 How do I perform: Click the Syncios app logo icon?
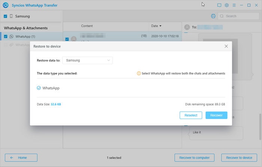(x=6, y=5)
